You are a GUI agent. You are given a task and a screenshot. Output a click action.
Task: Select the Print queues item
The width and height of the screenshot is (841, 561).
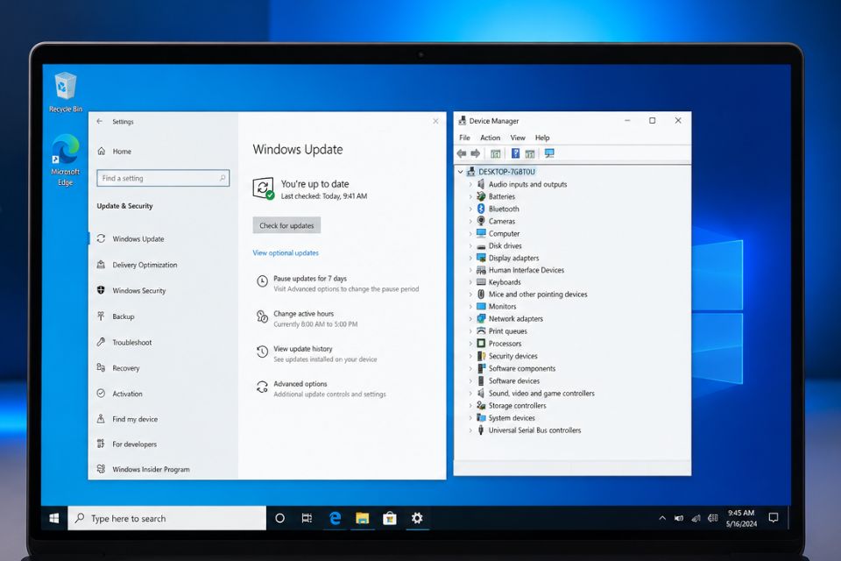(507, 331)
